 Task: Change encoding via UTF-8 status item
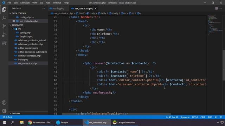(x=195, y=117)
